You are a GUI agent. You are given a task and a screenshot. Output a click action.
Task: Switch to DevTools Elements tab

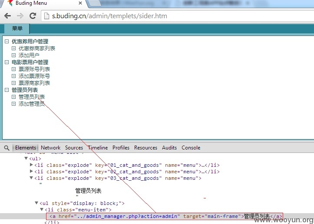(x=26, y=148)
